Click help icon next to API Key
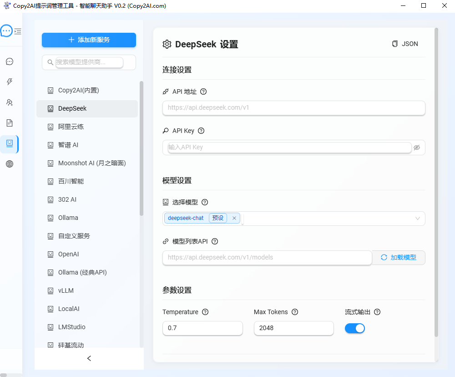 pyautogui.click(x=201, y=131)
